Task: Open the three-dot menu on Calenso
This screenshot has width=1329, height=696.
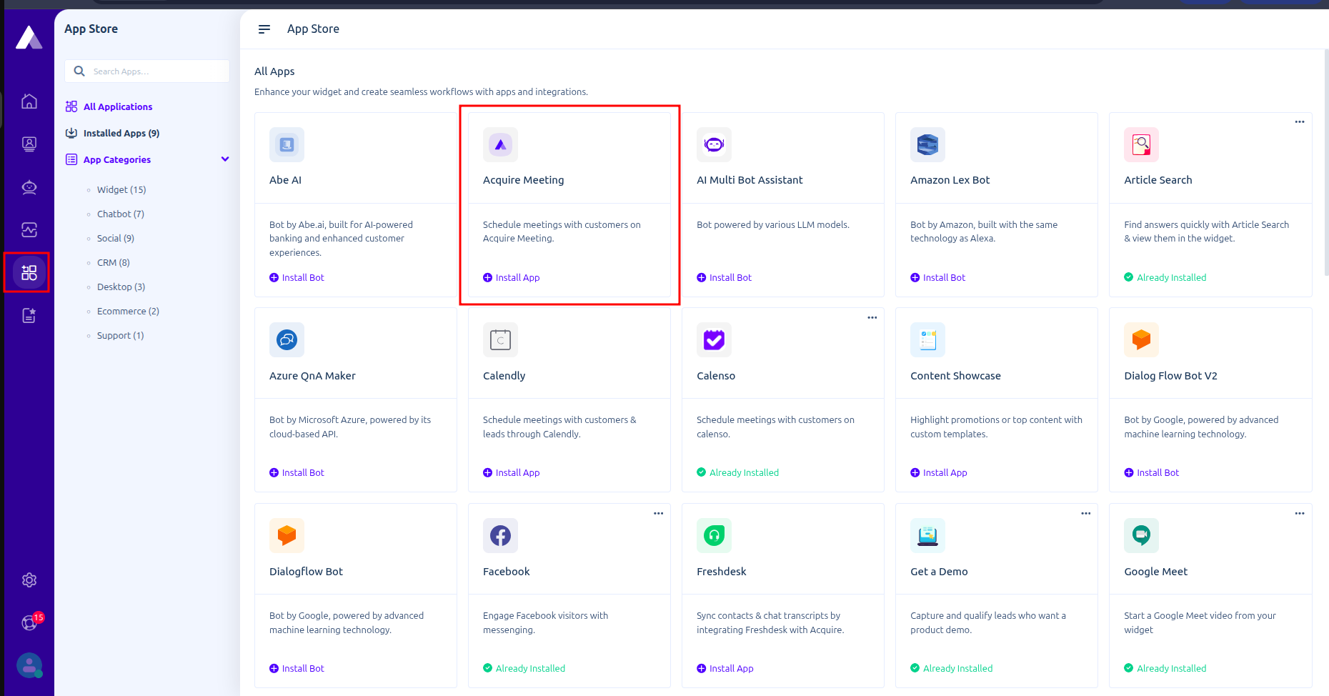Action: coord(872,318)
